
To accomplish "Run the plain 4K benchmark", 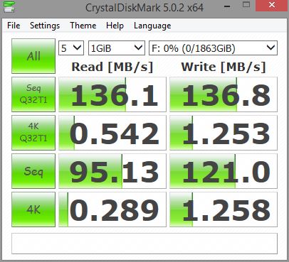I will coord(33,209).
